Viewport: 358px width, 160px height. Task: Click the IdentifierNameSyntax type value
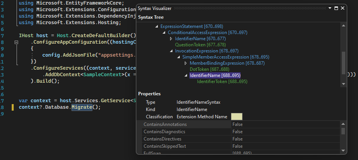pyautogui.click(x=198, y=102)
